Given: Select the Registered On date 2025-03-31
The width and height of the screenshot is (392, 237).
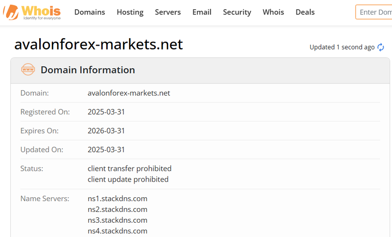Looking at the screenshot, I should (106, 112).
